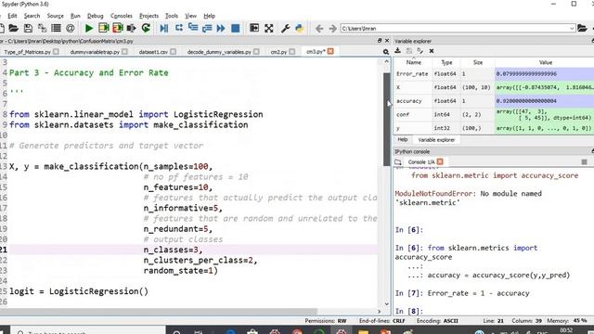Open the file list icon in toolbar

(x=56, y=28)
